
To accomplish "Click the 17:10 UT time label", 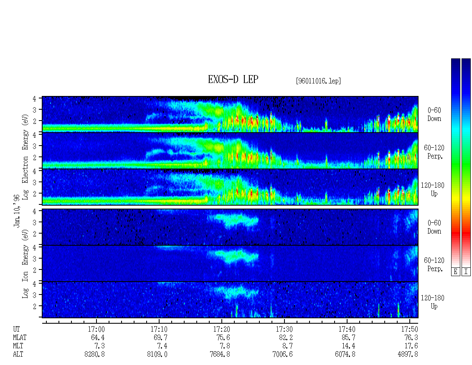I will [159, 329].
